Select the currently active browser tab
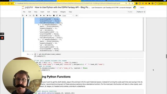This screenshot has height=94, width=167. click(x=69, y=1)
